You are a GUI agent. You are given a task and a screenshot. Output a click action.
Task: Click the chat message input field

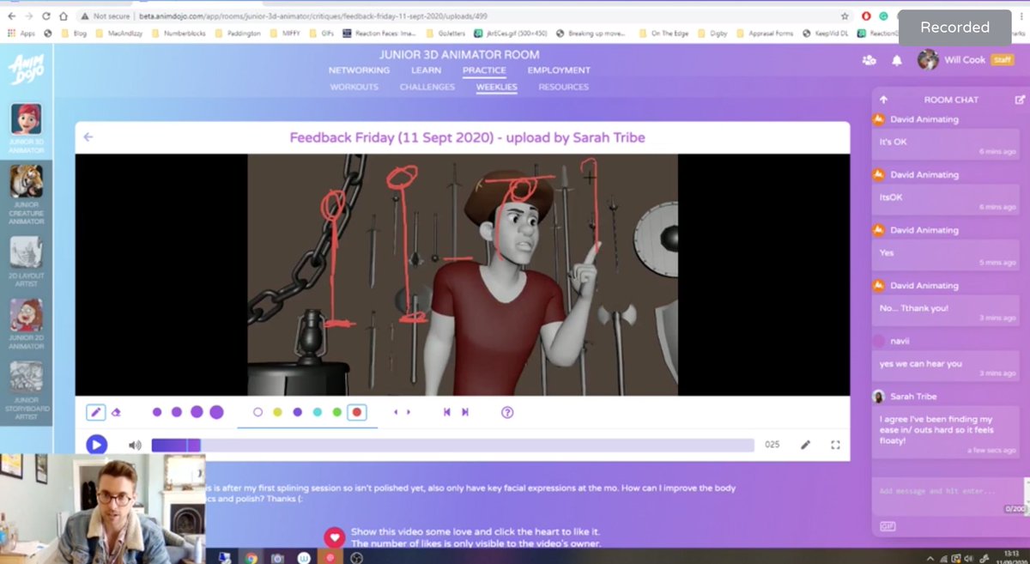pyautogui.click(x=948, y=491)
